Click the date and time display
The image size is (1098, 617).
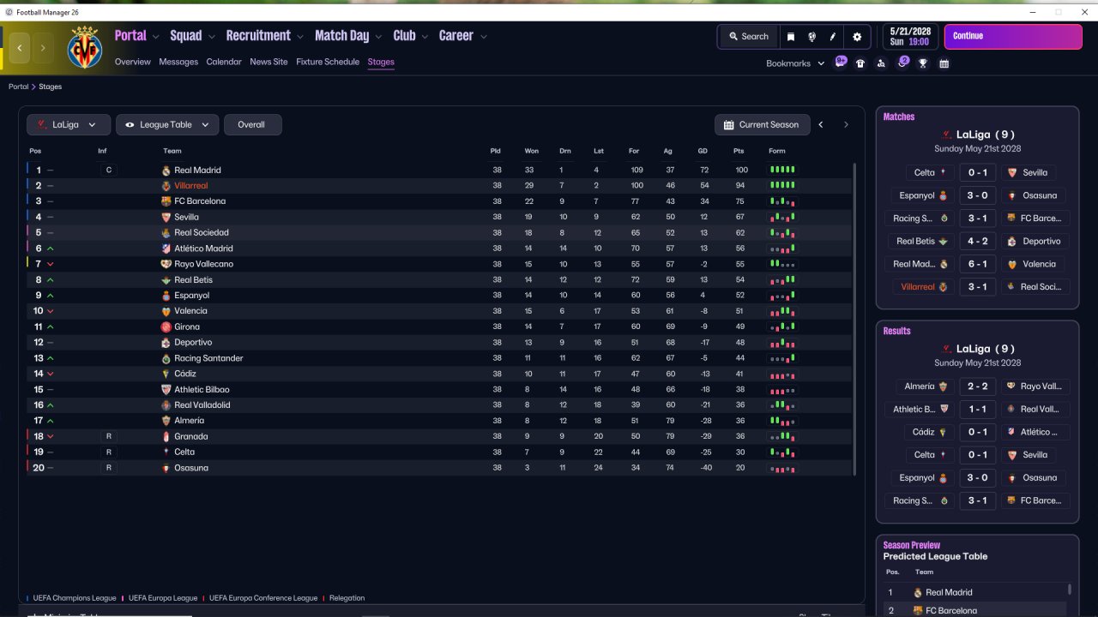pos(909,37)
